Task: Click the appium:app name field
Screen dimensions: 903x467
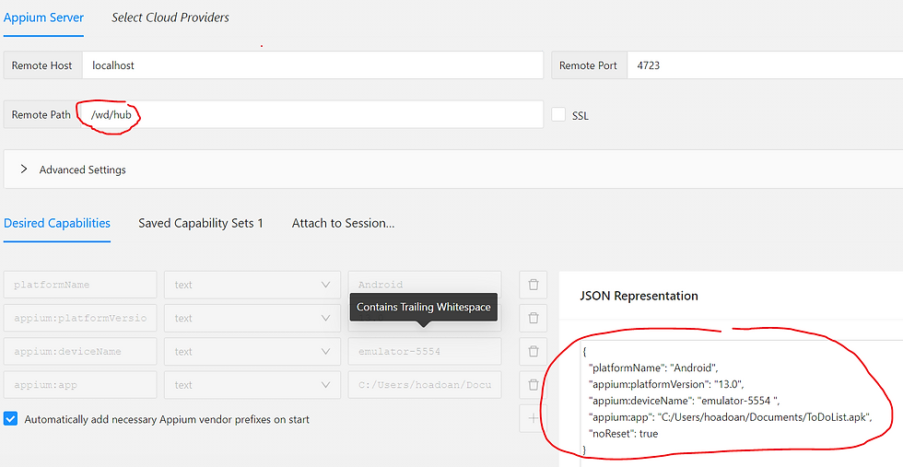Action: (80, 385)
